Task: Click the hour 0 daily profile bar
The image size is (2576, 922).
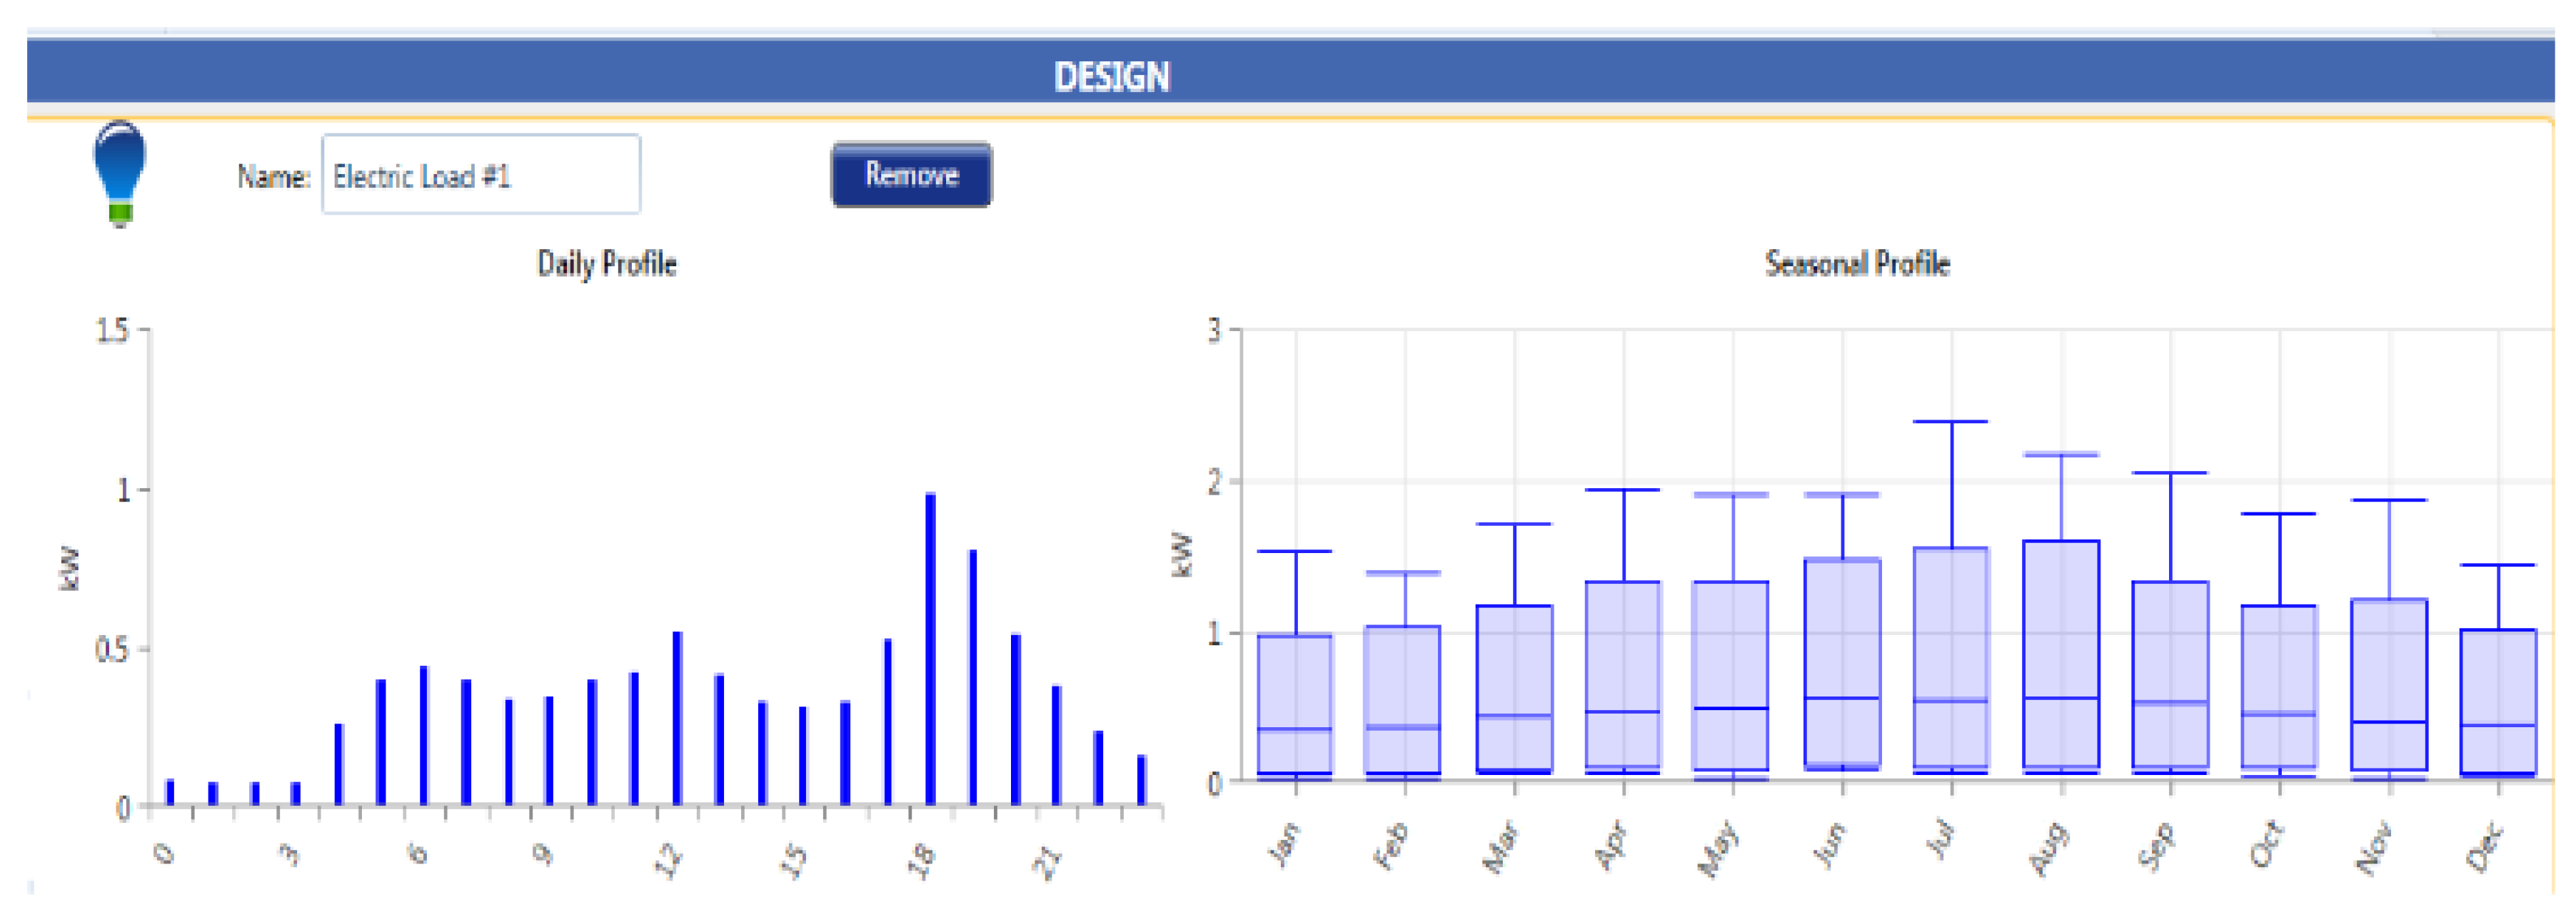Action: [x=170, y=792]
